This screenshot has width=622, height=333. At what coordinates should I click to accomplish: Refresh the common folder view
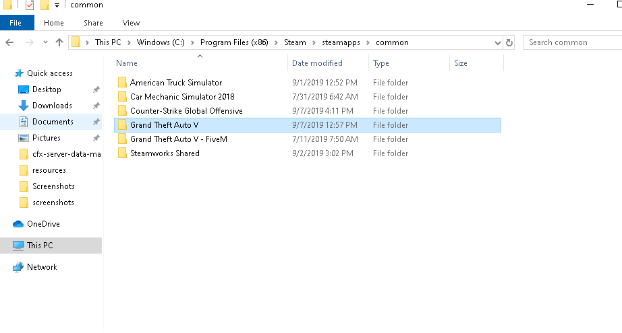pyautogui.click(x=509, y=42)
